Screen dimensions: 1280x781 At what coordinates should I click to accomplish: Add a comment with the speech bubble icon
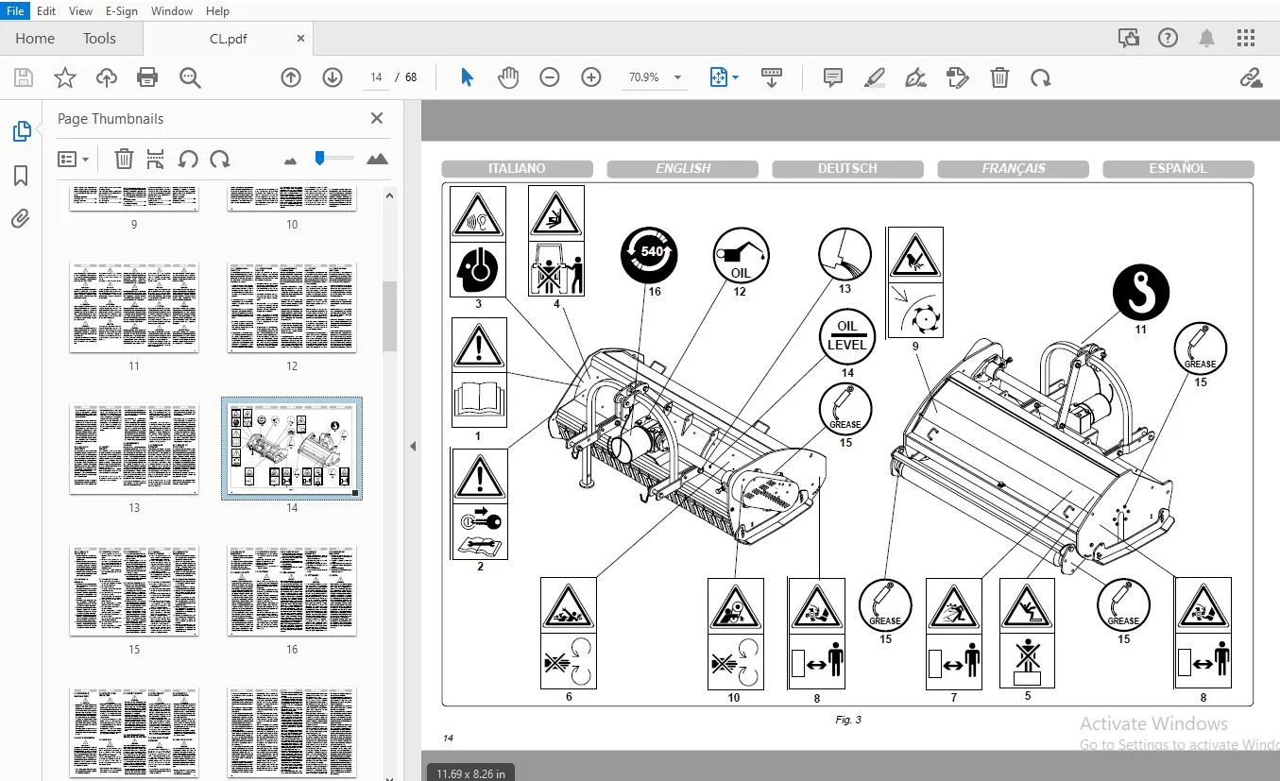[833, 77]
